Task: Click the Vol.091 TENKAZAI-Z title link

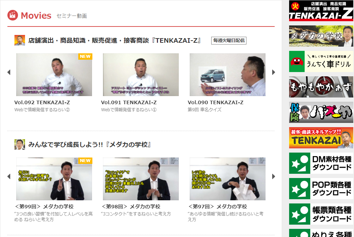Action: point(129,102)
